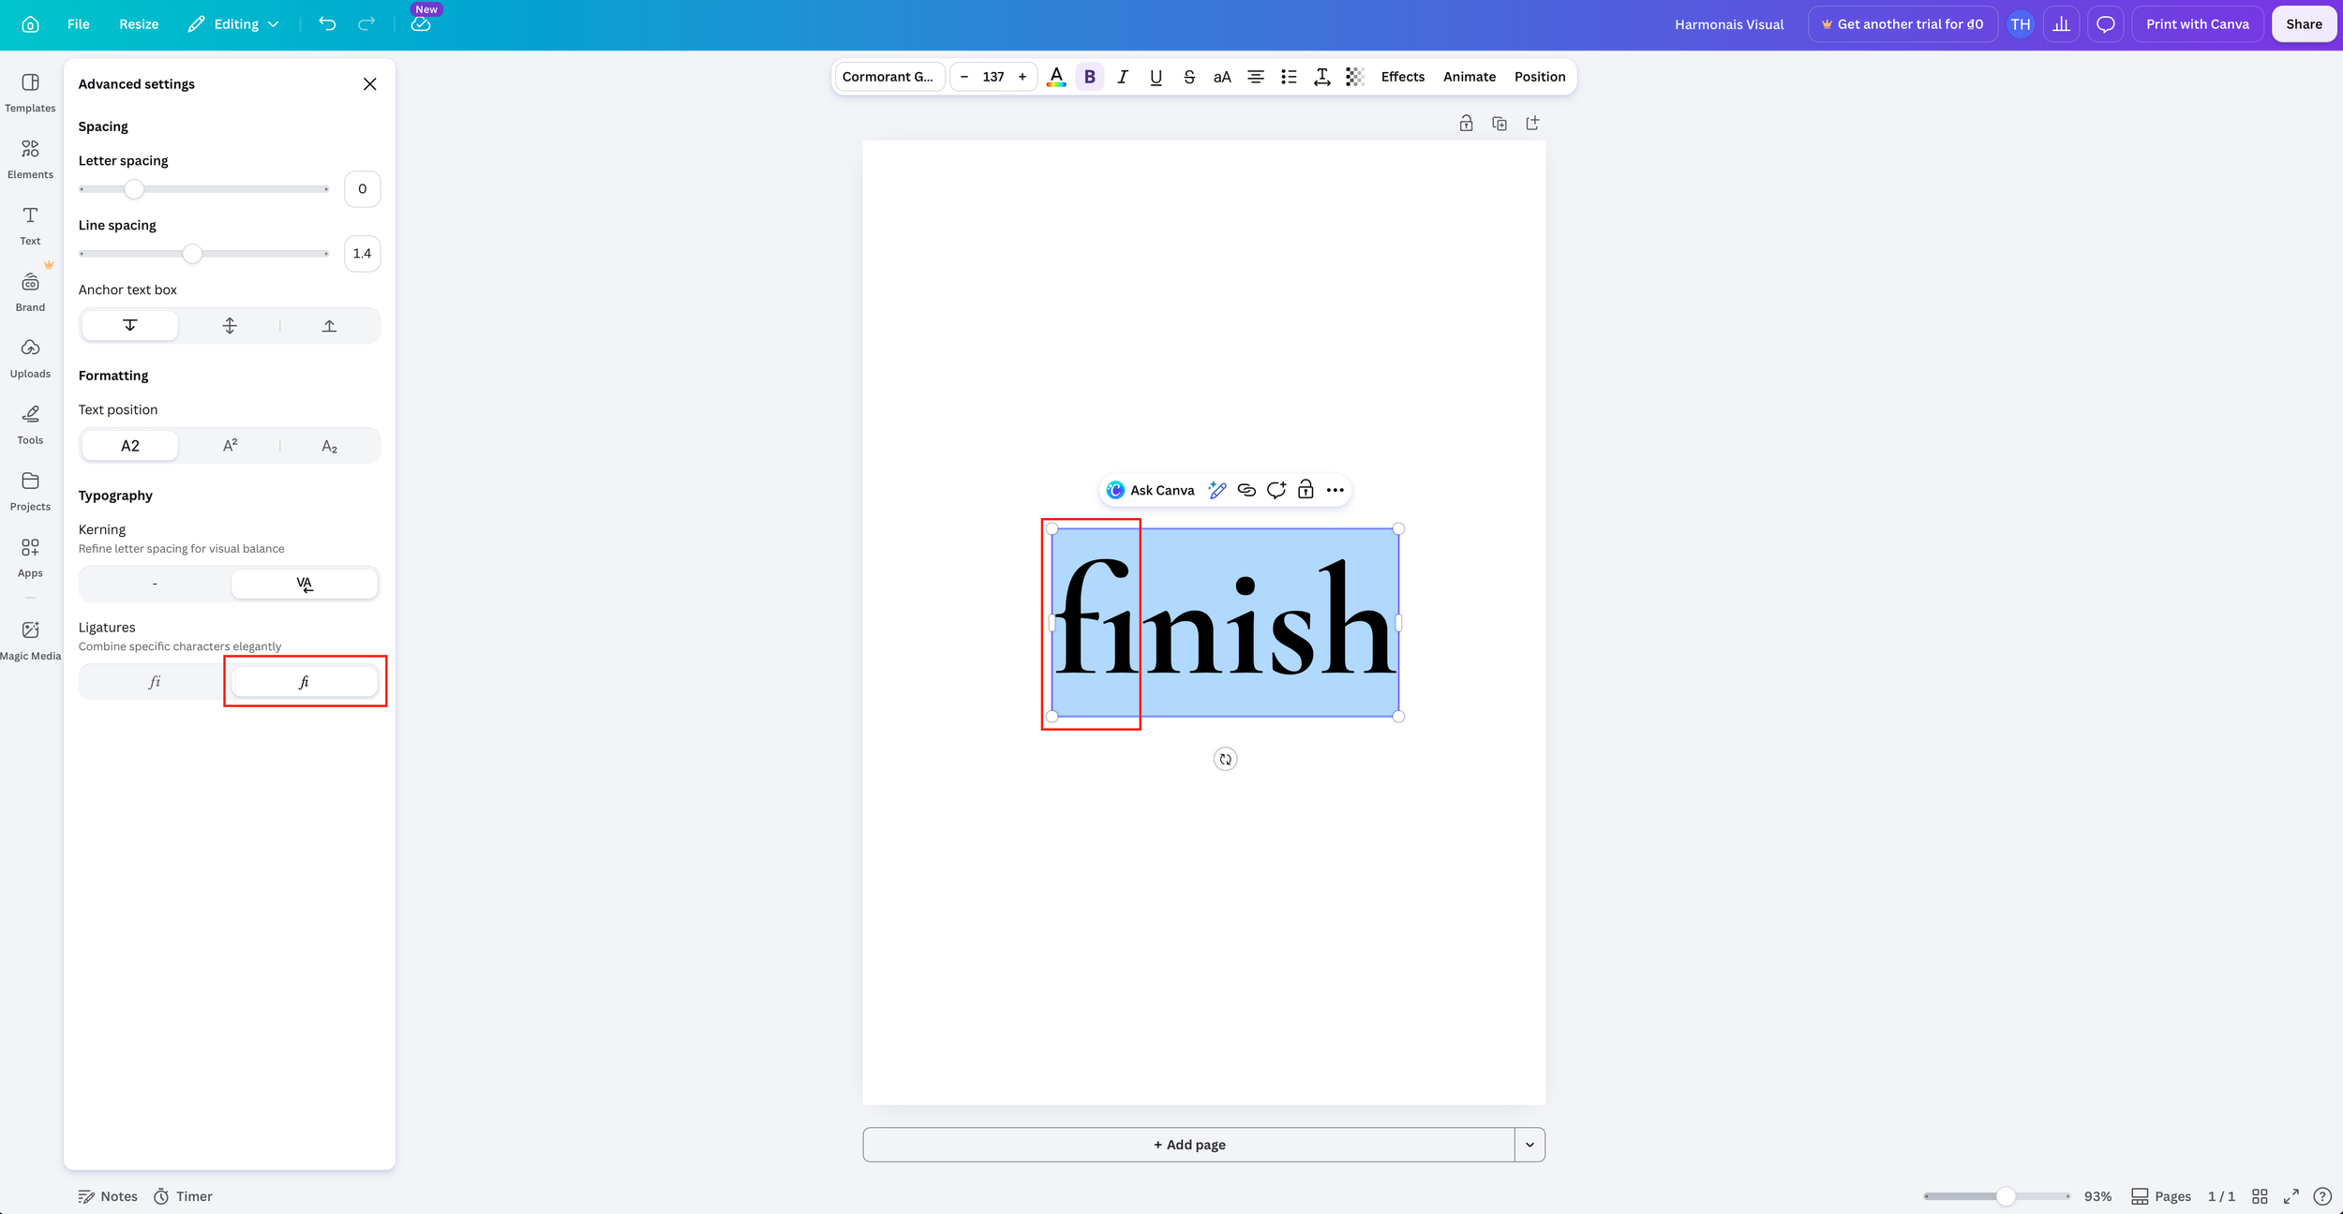Expand the Add page options arrow
This screenshot has width=2343, height=1214.
(x=1530, y=1145)
